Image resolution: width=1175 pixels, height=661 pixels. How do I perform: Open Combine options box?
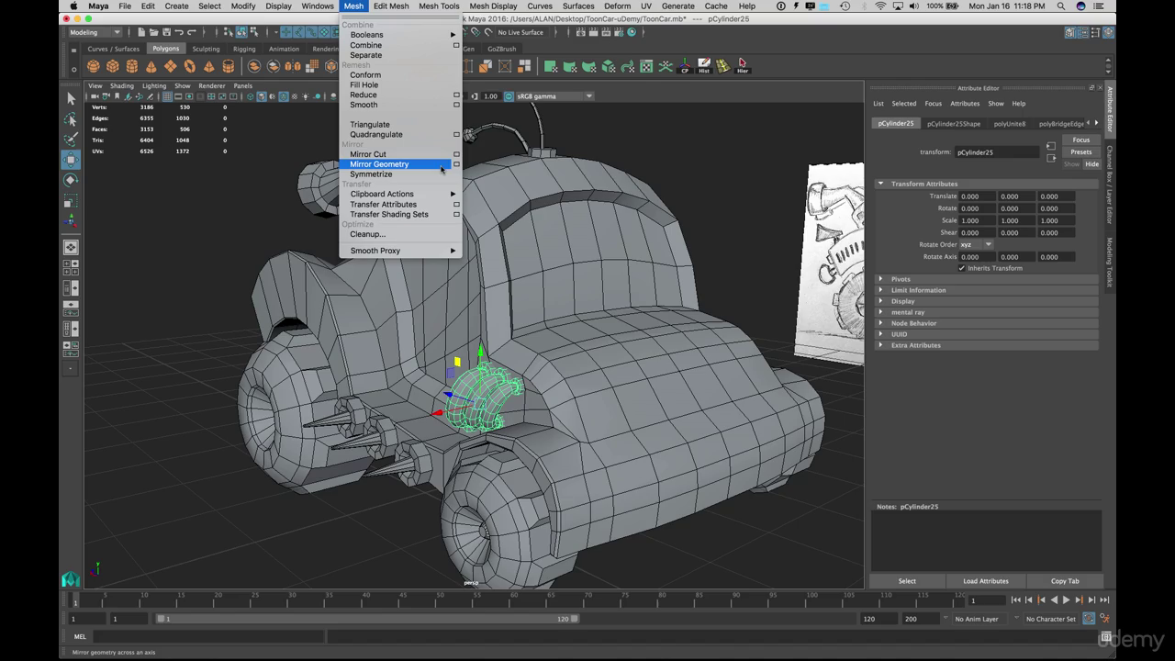456,45
